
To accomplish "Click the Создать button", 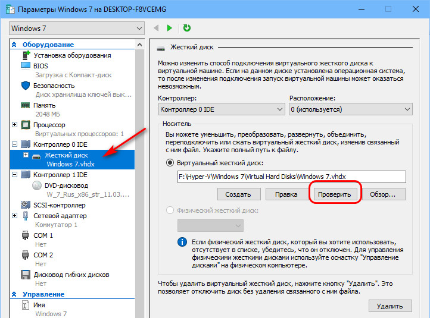I will (239, 194).
